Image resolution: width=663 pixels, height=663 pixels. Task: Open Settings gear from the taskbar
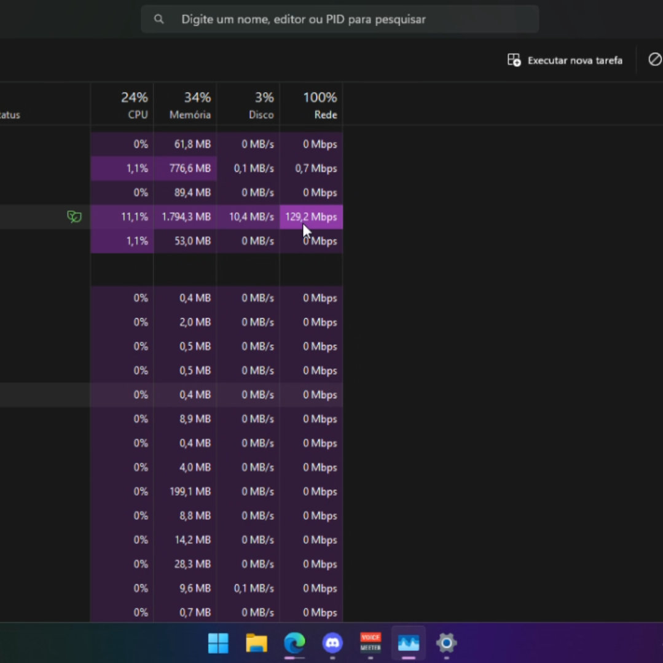[447, 643]
